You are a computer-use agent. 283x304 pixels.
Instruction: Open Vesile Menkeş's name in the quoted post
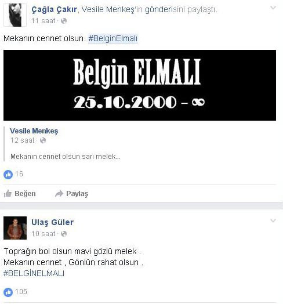[34, 131]
